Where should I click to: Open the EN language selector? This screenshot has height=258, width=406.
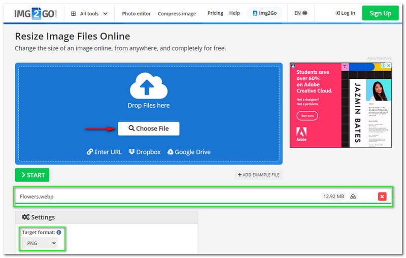[300, 13]
